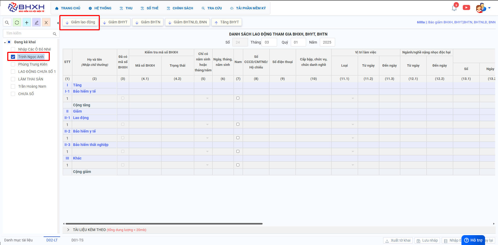Click the Giảm BHTN button
Viewport: 498px width, 245px height.
click(x=148, y=22)
